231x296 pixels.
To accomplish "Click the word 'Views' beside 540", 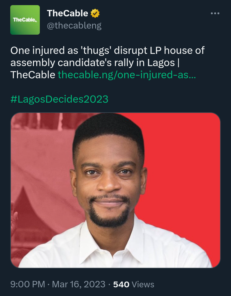I will tap(143, 284).
